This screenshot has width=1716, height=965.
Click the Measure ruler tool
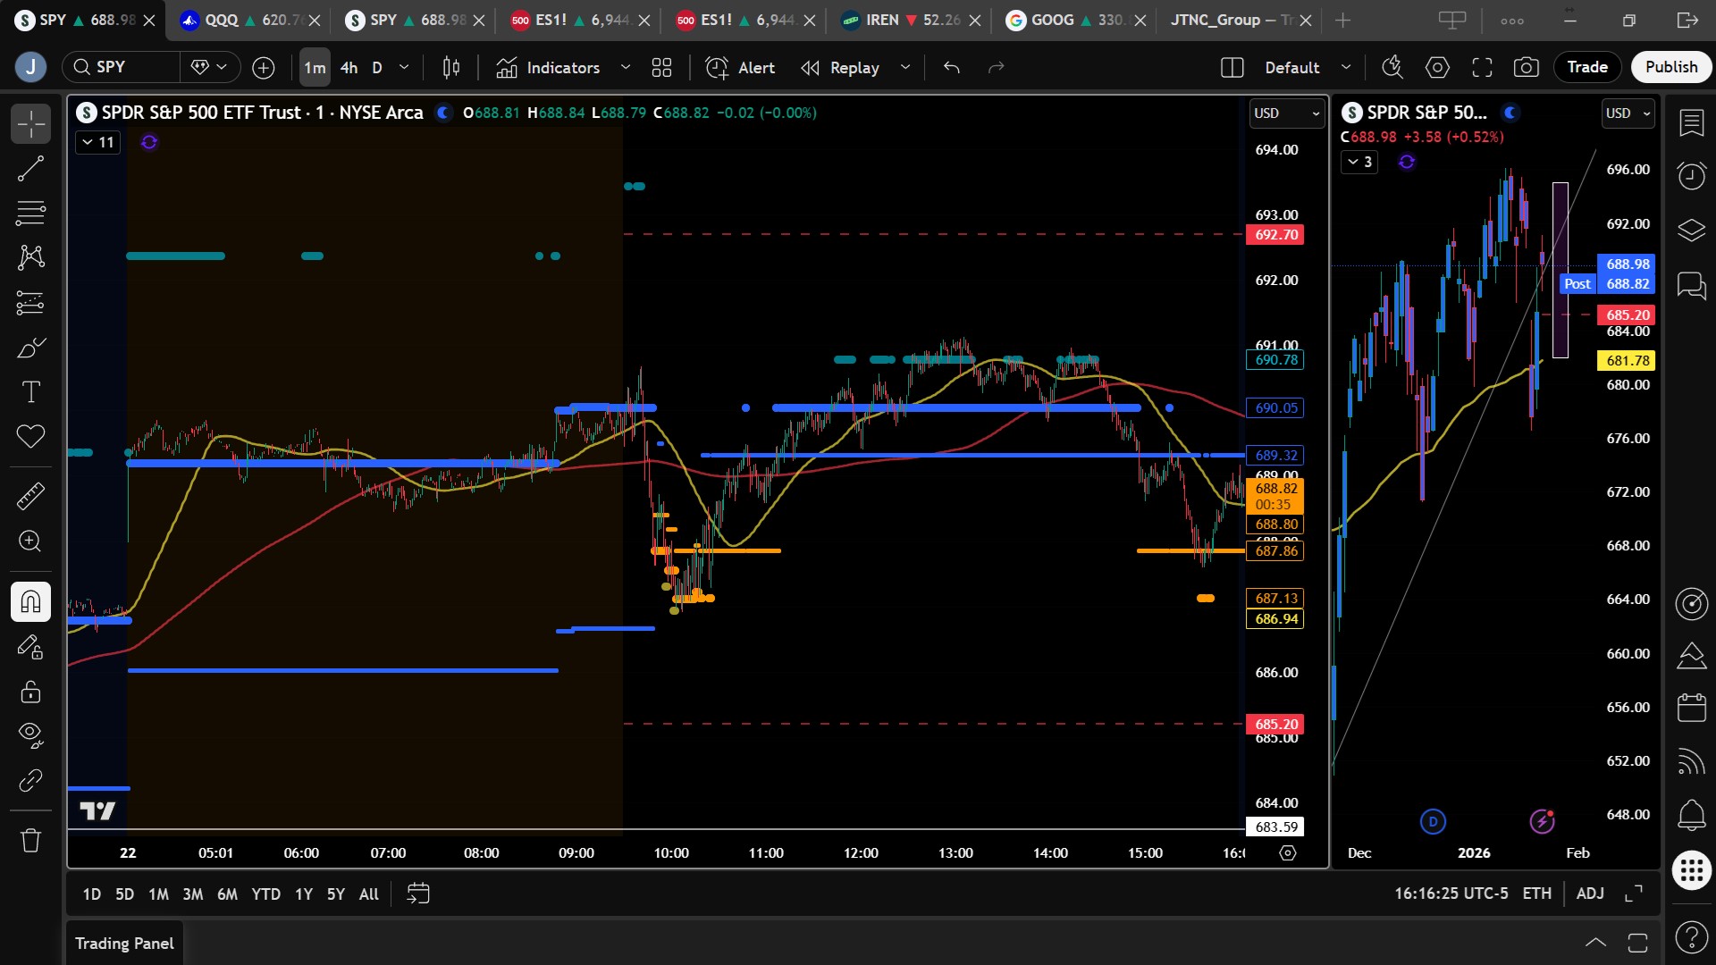coord(30,496)
